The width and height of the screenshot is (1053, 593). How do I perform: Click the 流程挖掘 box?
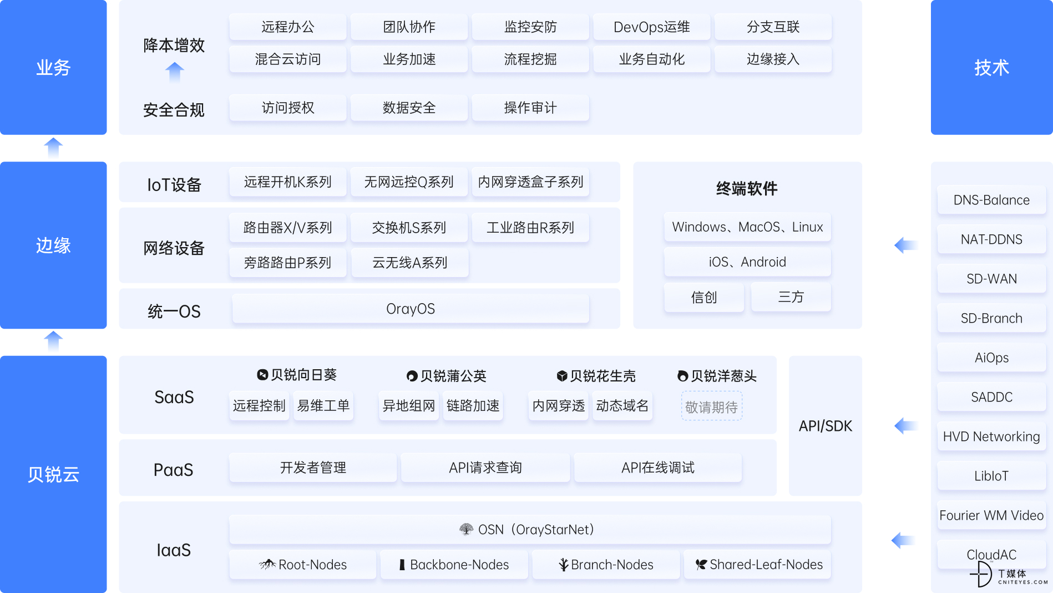(530, 59)
